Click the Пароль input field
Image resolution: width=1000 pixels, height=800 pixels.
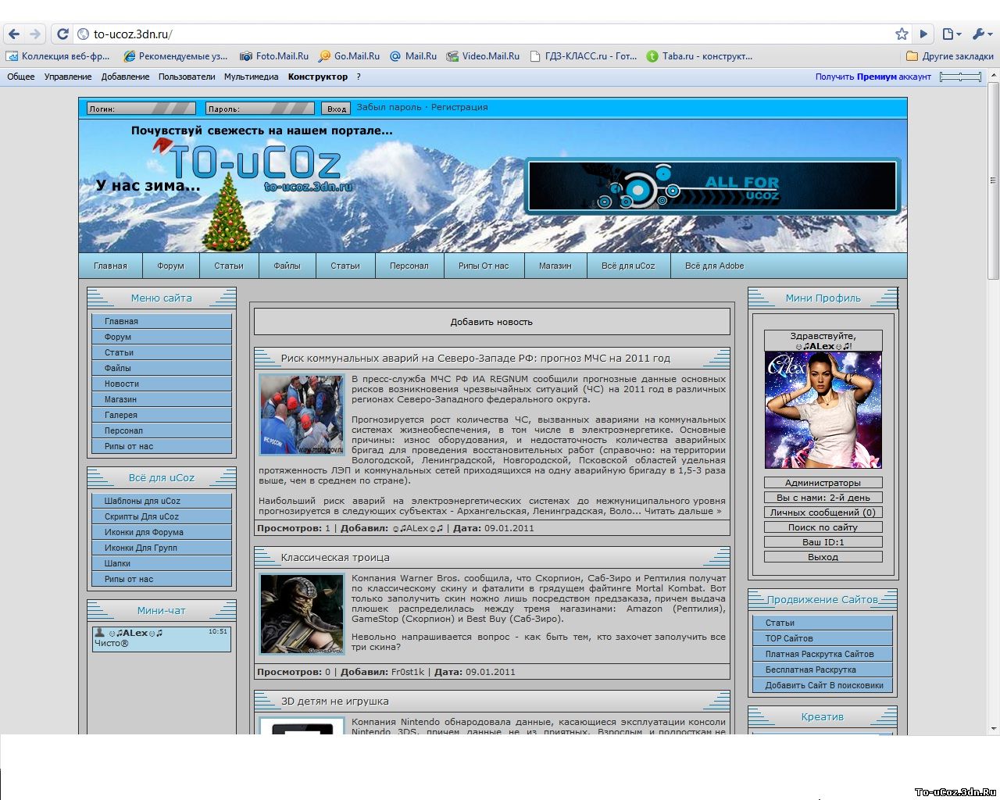(x=260, y=109)
